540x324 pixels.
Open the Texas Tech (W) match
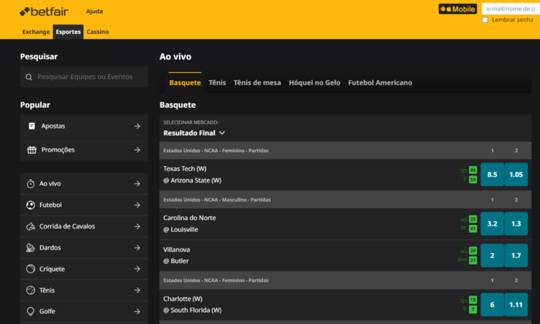(x=185, y=169)
